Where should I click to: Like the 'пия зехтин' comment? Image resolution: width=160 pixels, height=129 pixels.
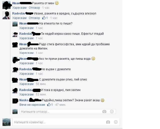coord(26,94)
